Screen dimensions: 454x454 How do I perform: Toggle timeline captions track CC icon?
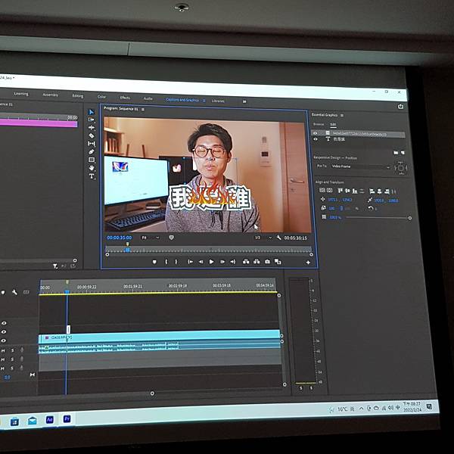[26, 292]
